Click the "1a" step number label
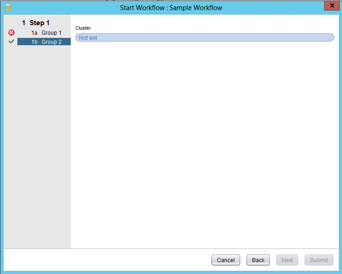The width and height of the screenshot is (342, 274). pos(34,33)
